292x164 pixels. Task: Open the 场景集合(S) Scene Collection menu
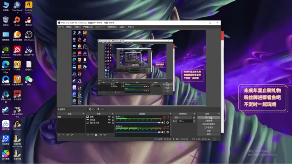tap(112, 27)
